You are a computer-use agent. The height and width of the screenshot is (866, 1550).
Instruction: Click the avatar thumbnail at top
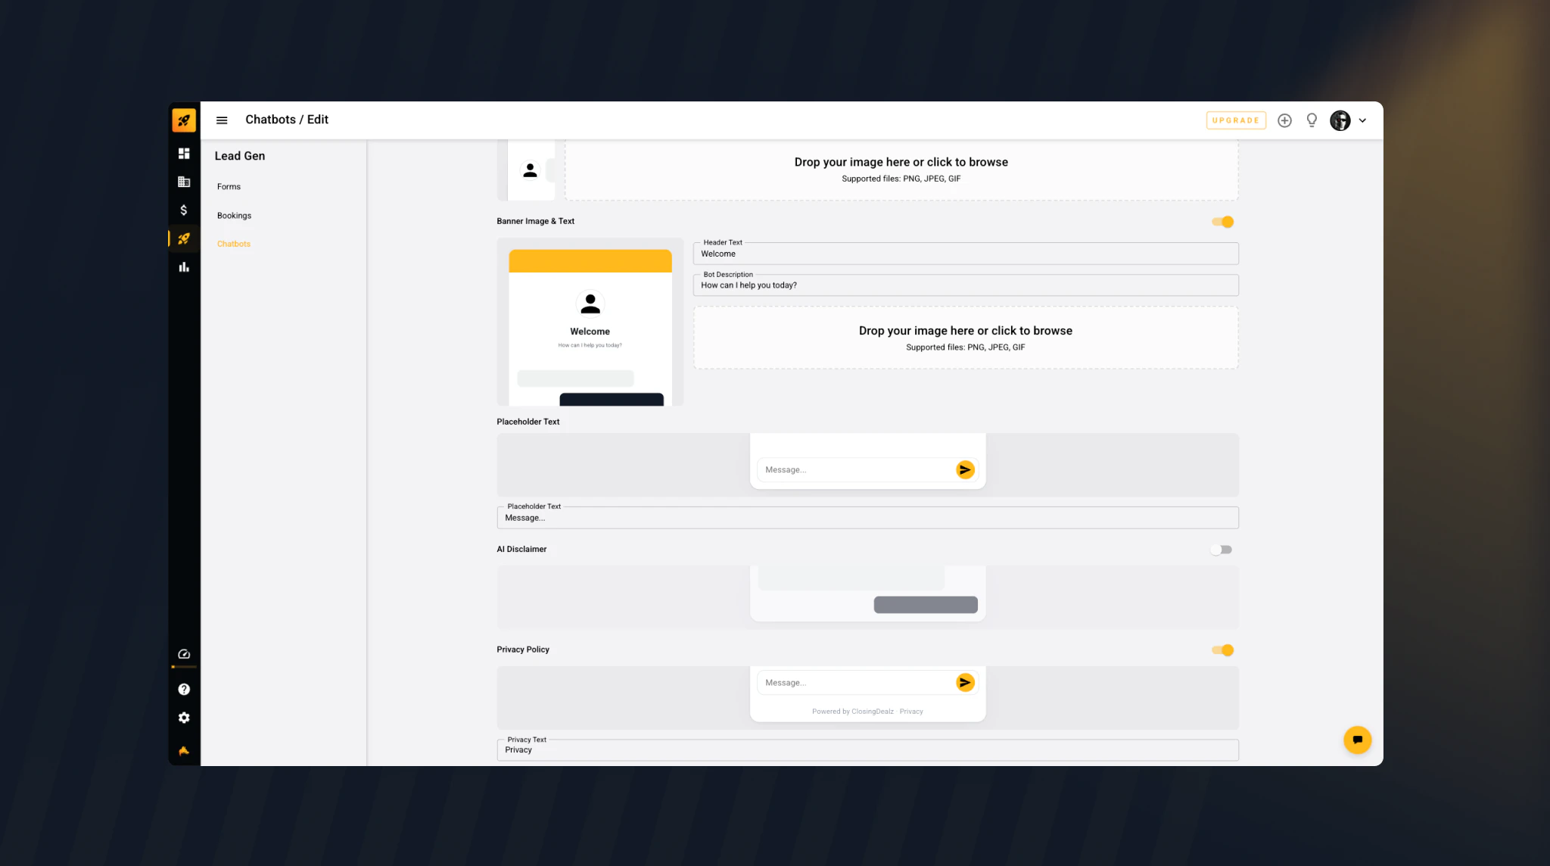point(531,170)
